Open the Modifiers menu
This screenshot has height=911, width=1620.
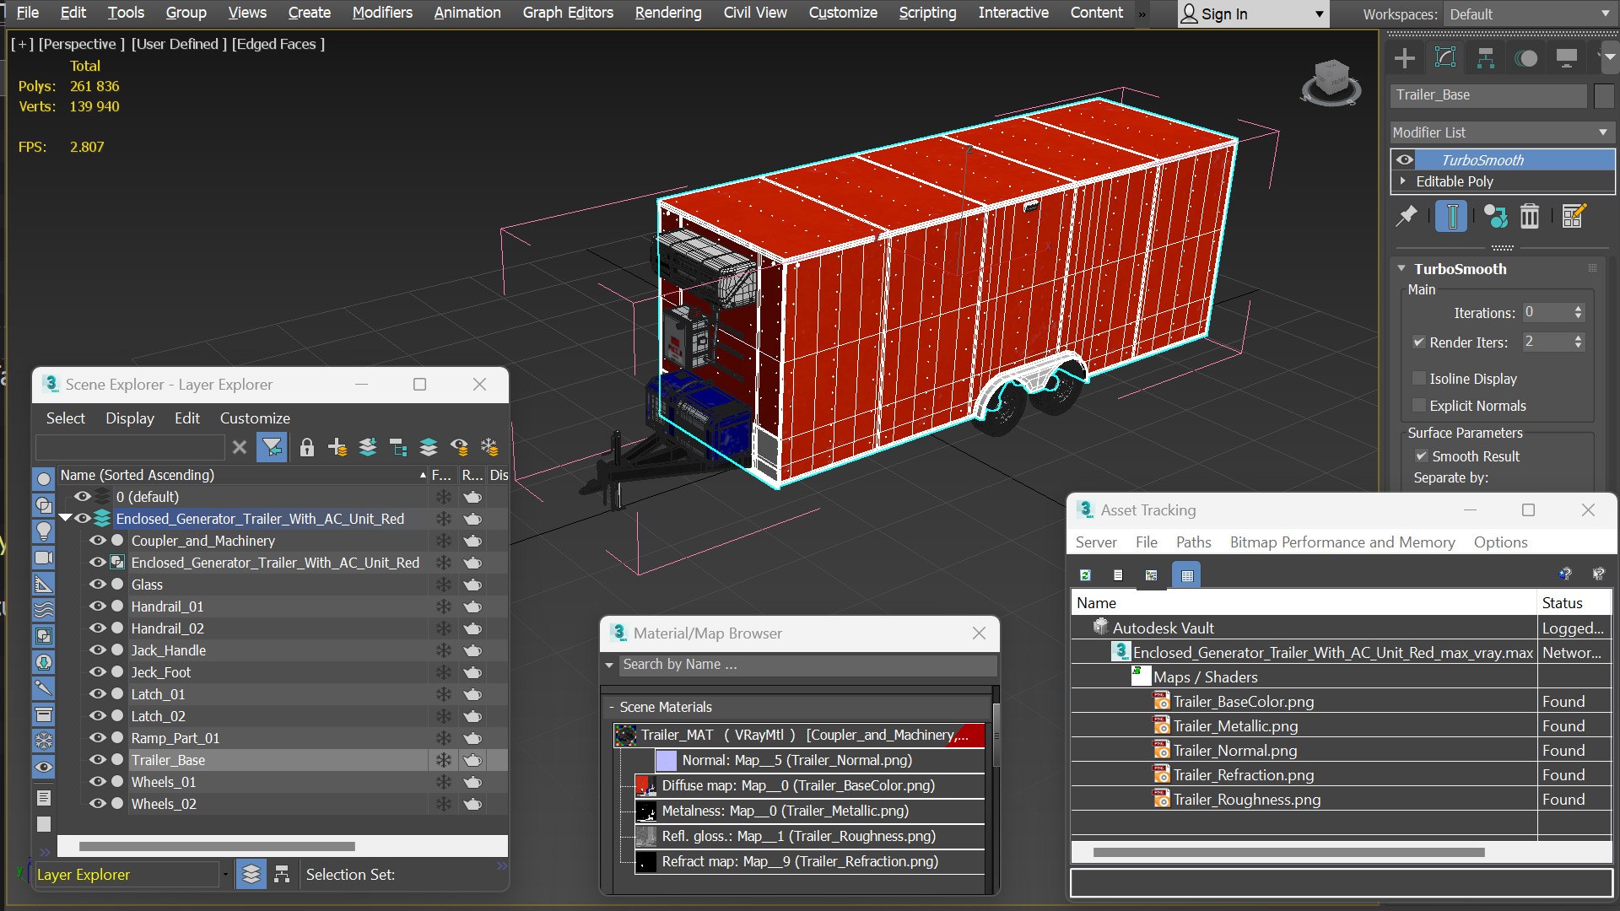(x=382, y=13)
